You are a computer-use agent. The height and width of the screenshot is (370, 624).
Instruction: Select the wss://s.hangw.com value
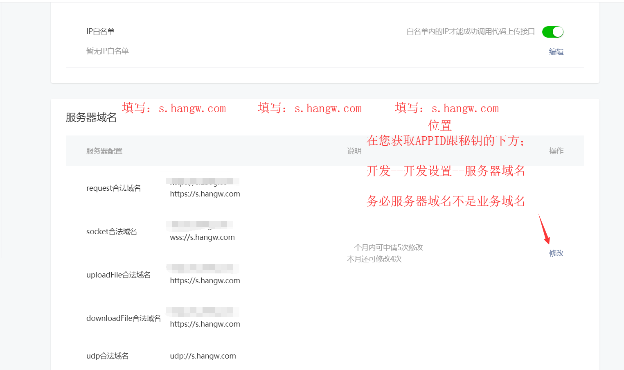[202, 237]
